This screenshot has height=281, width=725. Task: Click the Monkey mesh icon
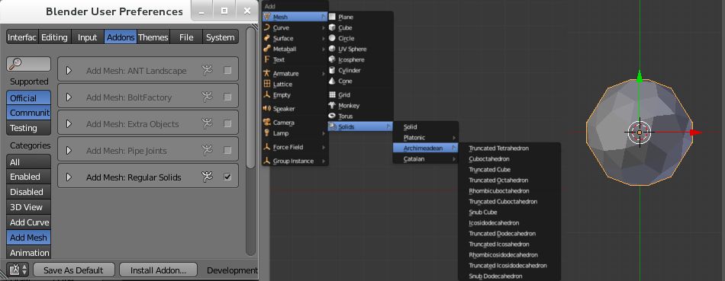pyautogui.click(x=332, y=105)
